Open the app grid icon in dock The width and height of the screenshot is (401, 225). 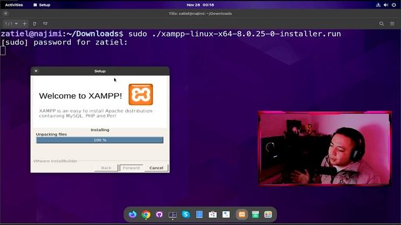coord(268,214)
